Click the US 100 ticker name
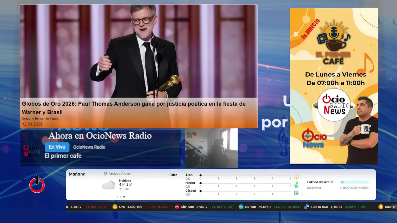Viewport: 397px width, 223px height. click(x=251, y=207)
